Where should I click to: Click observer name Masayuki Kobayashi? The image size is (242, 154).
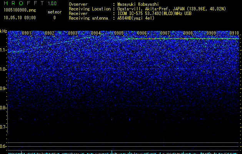tap(138, 4)
